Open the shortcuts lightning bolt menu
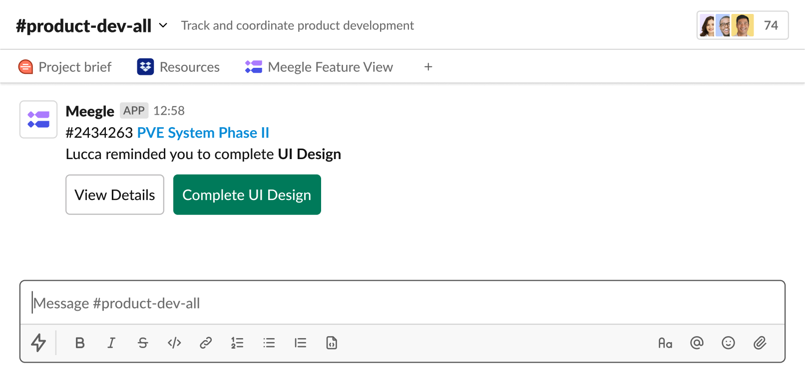The image size is (805, 382). pos(38,343)
